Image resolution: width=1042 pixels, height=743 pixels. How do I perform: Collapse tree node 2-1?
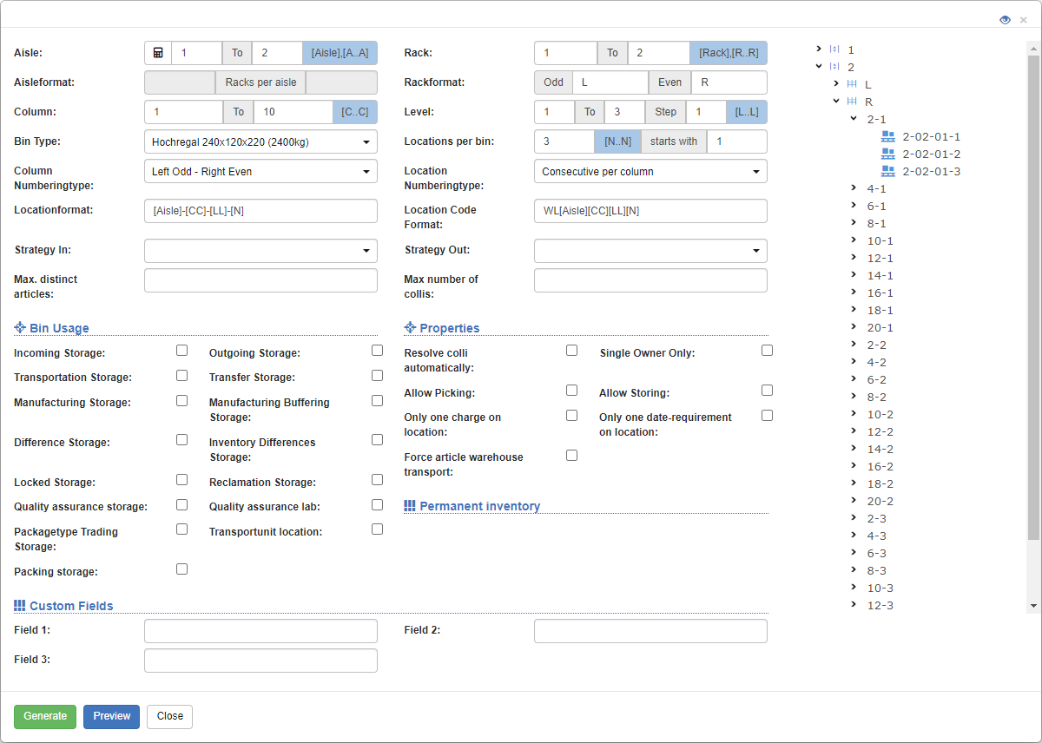pyautogui.click(x=853, y=119)
